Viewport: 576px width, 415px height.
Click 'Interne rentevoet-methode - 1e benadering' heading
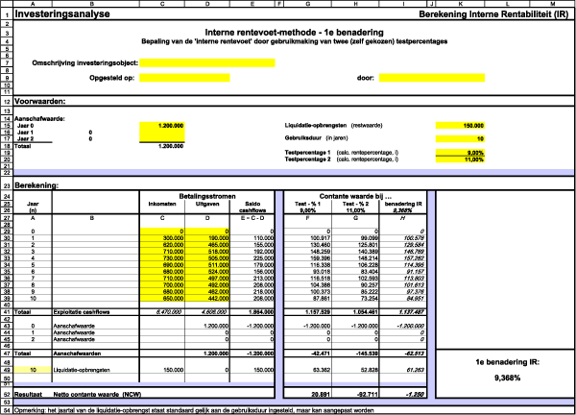tap(295, 33)
